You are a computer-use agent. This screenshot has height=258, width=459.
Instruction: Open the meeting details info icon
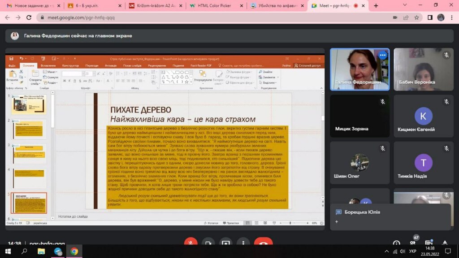(396, 243)
